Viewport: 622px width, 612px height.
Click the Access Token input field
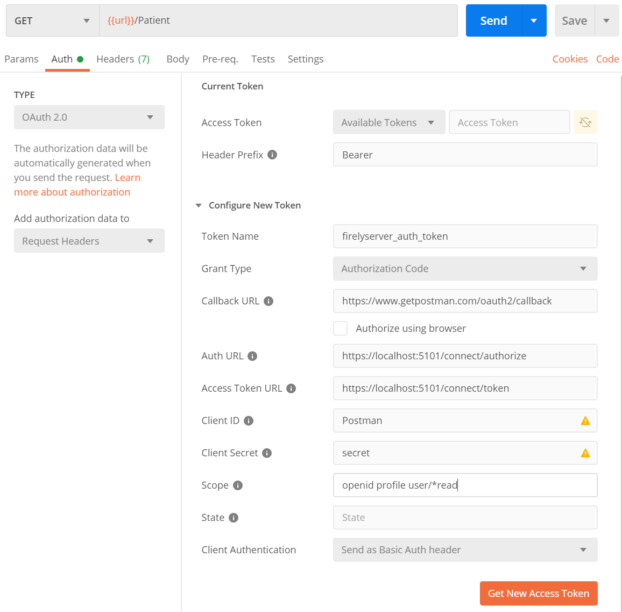pos(510,122)
